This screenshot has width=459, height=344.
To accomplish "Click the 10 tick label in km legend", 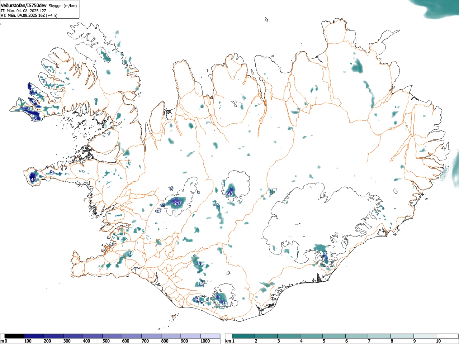I will (x=438, y=341).
